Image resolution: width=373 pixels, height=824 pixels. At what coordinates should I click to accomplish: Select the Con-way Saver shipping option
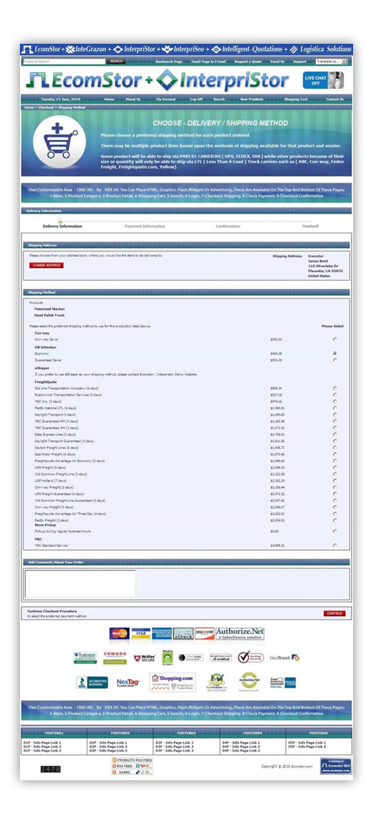pos(335,339)
